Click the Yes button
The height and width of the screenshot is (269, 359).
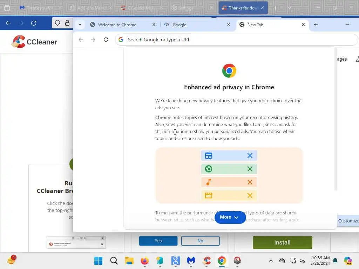(158, 241)
